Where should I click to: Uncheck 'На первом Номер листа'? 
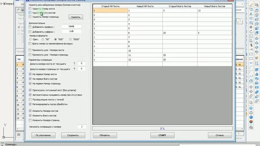(30, 74)
